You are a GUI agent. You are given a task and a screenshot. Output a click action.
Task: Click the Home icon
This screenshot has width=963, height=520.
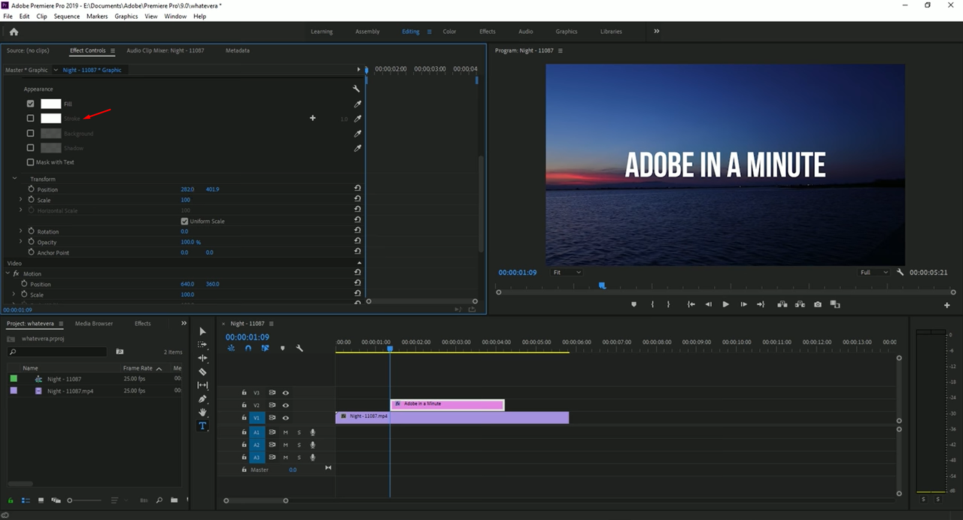coord(14,32)
